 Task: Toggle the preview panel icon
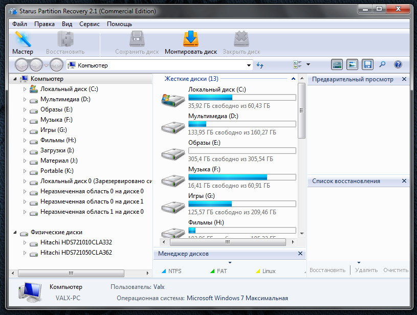click(x=352, y=64)
